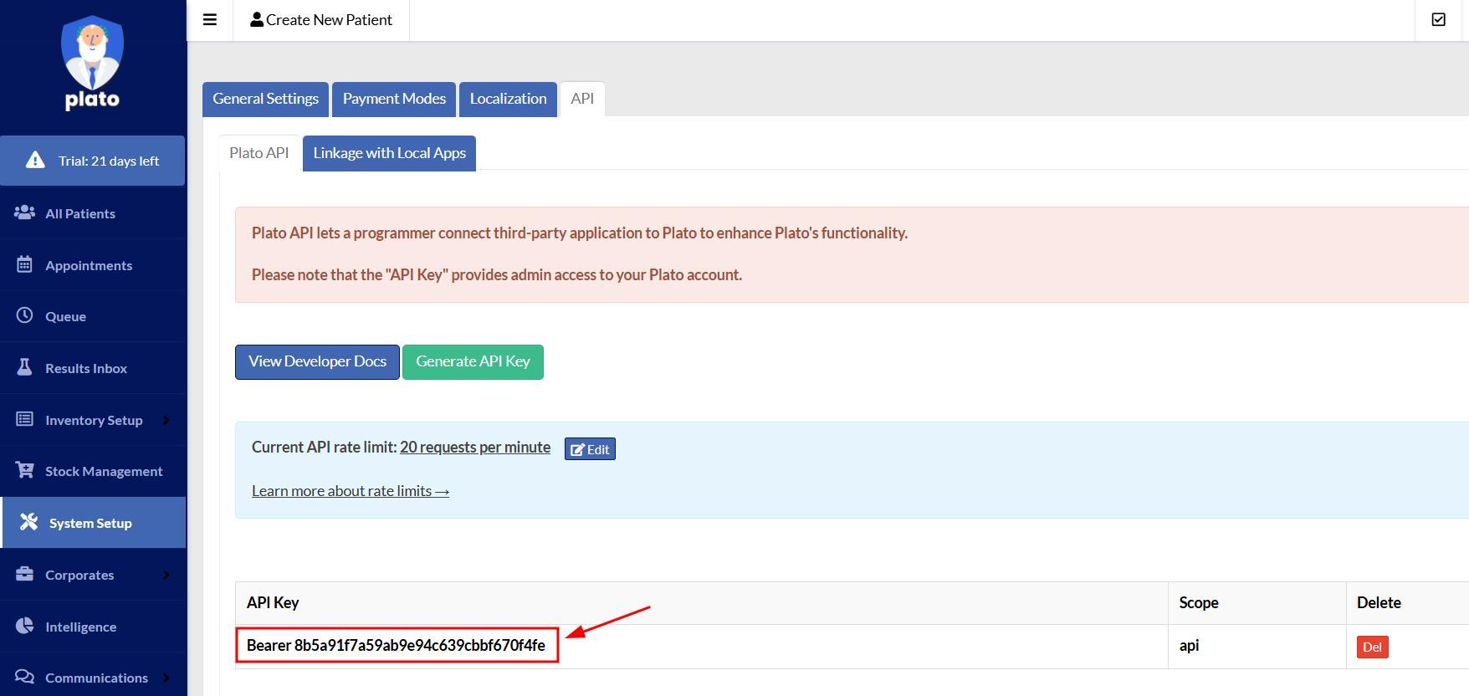Click the Results Inbox flask icon
Screen dimensions: 1469x696
(x=25, y=367)
